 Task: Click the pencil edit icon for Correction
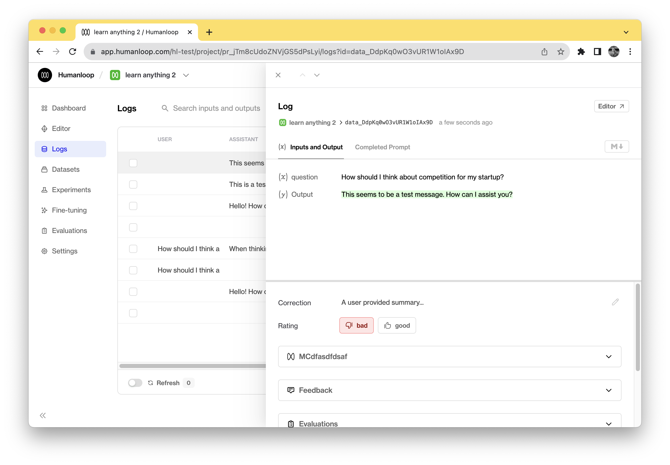tap(615, 302)
